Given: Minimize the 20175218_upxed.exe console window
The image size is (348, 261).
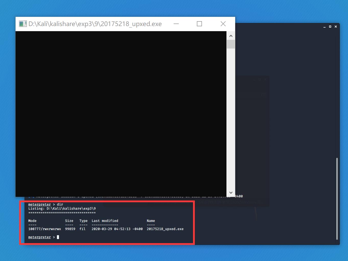Looking at the screenshot, I should [176, 24].
